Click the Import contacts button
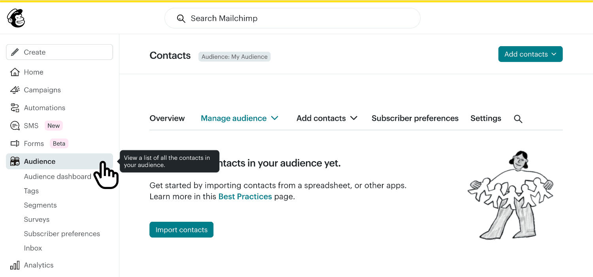 click(181, 230)
